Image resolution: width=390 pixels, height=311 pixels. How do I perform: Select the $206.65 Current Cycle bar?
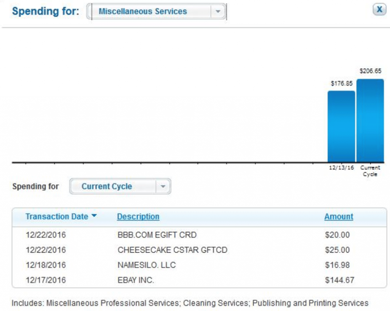click(x=370, y=120)
